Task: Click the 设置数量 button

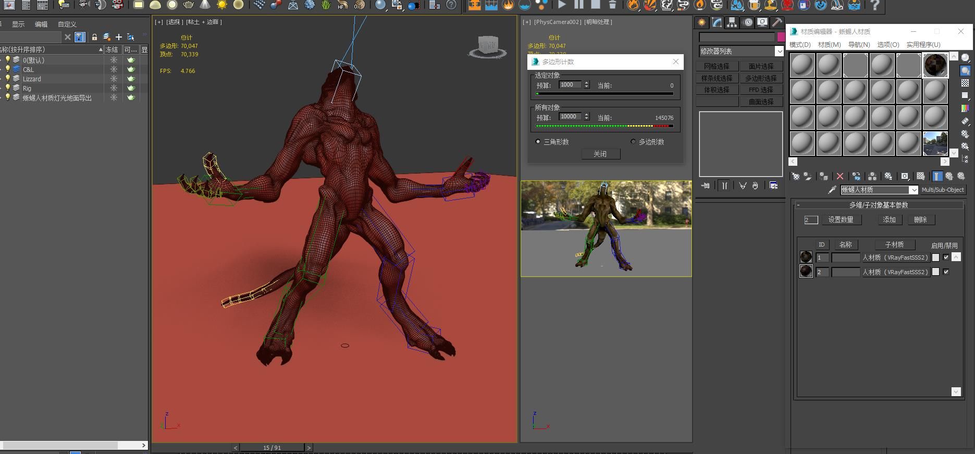Action: [x=841, y=220]
